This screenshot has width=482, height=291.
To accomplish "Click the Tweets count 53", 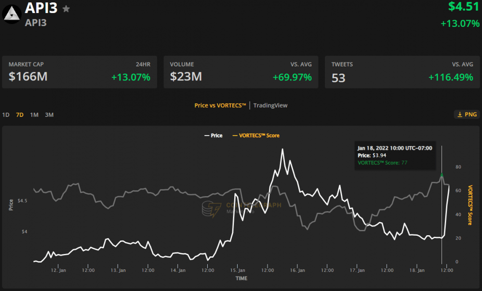I will pyautogui.click(x=338, y=78).
